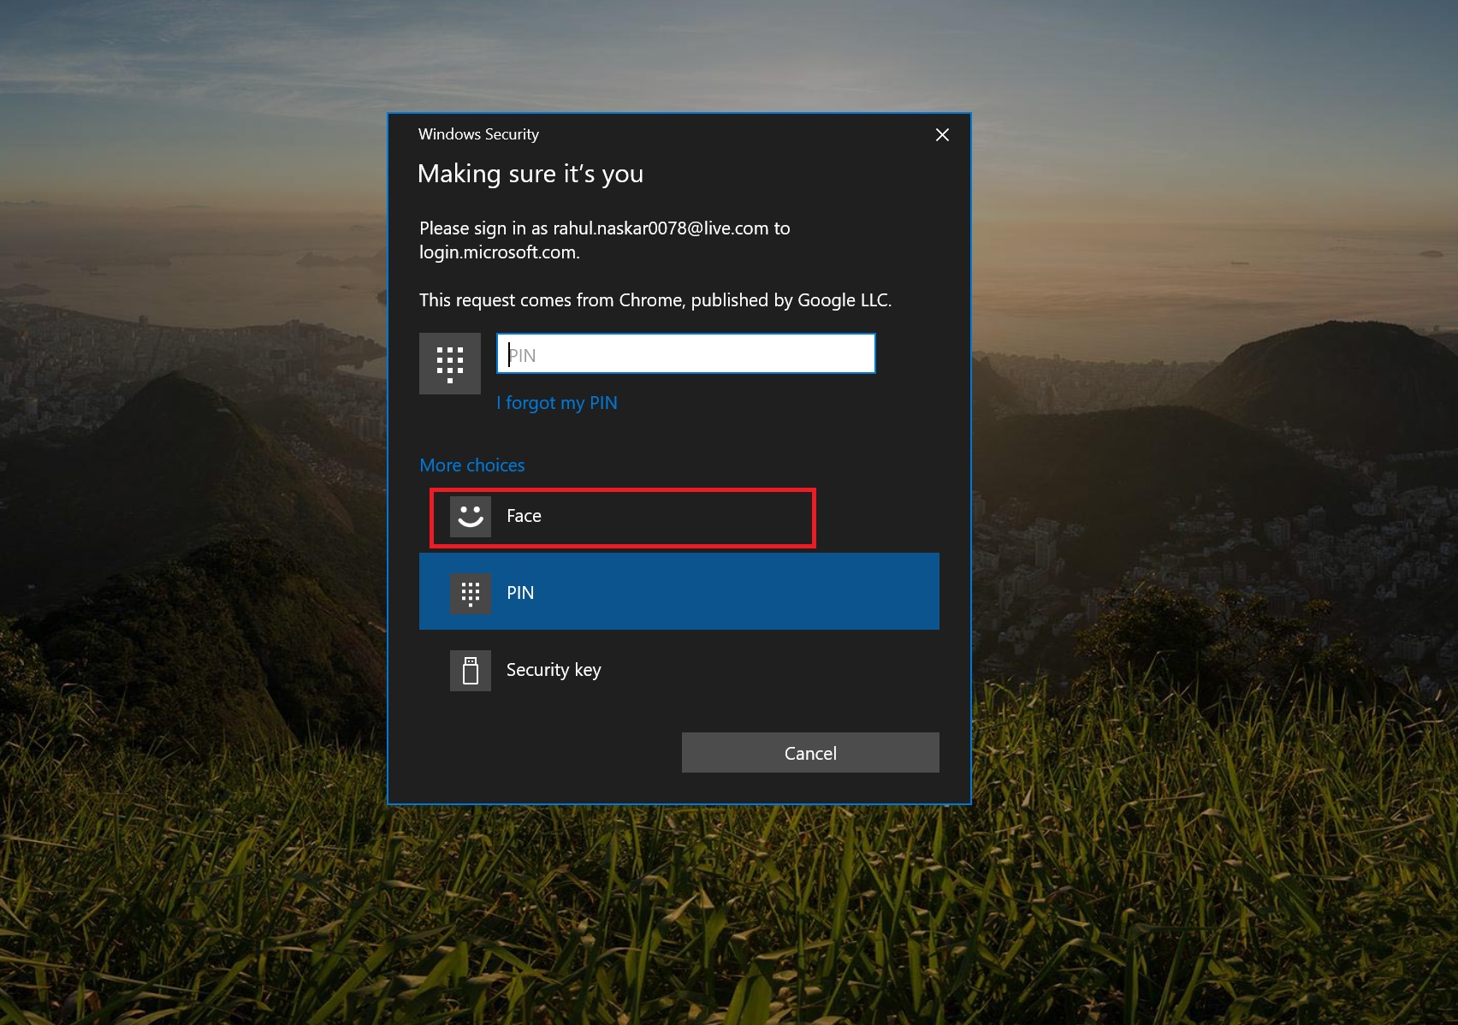Screen dimensions: 1458x1025
Task: Select the PIN sign-in option row
Action: click(679, 591)
